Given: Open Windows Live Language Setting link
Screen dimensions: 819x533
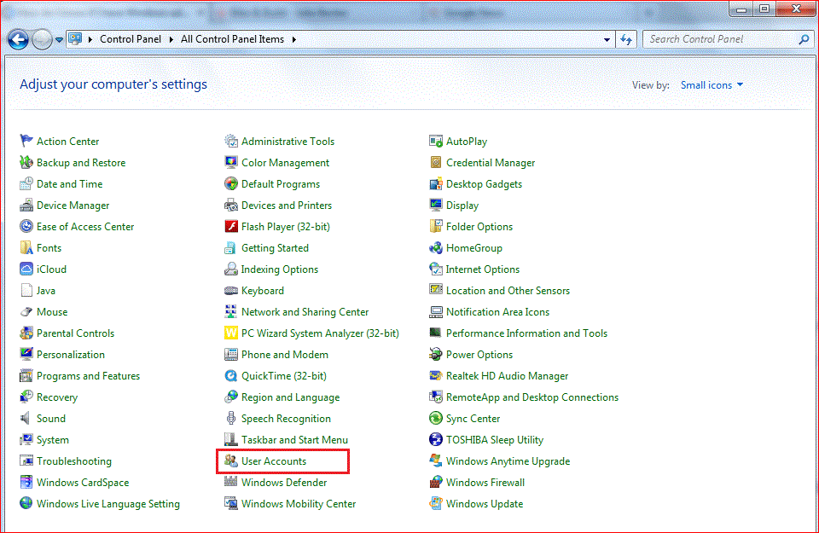Looking at the screenshot, I should point(108,504).
